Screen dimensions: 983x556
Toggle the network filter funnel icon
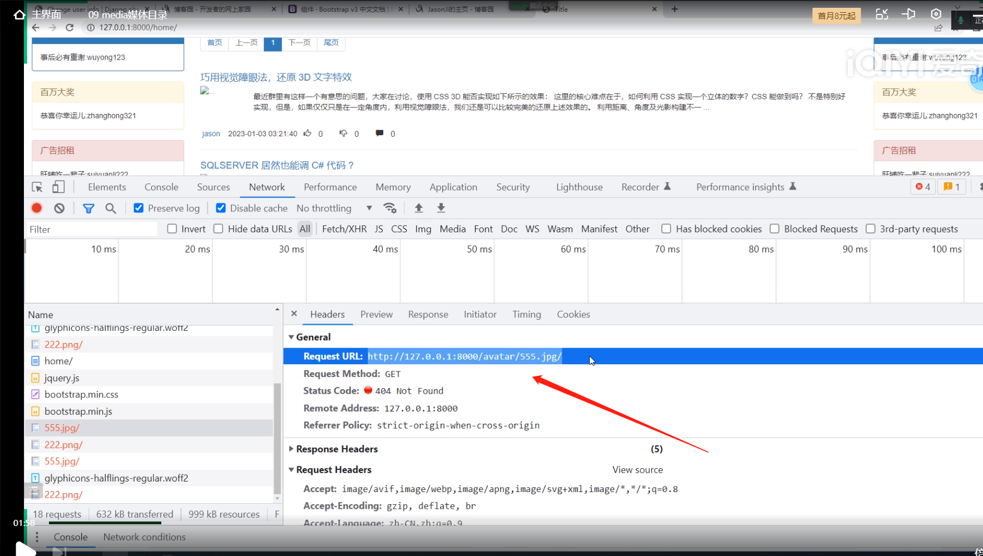pyautogui.click(x=88, y=208)
